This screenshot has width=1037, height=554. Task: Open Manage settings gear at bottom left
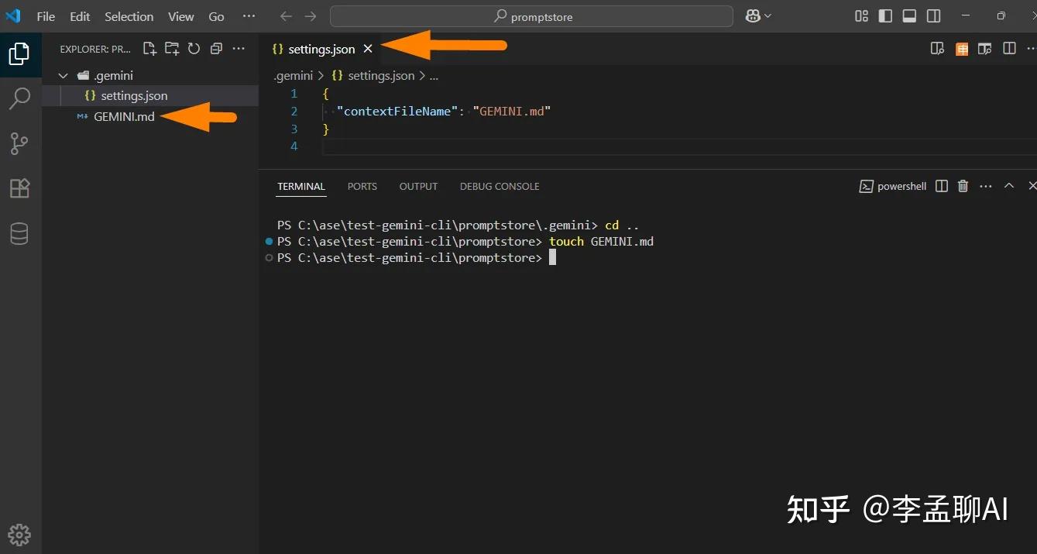coord(20,535)
